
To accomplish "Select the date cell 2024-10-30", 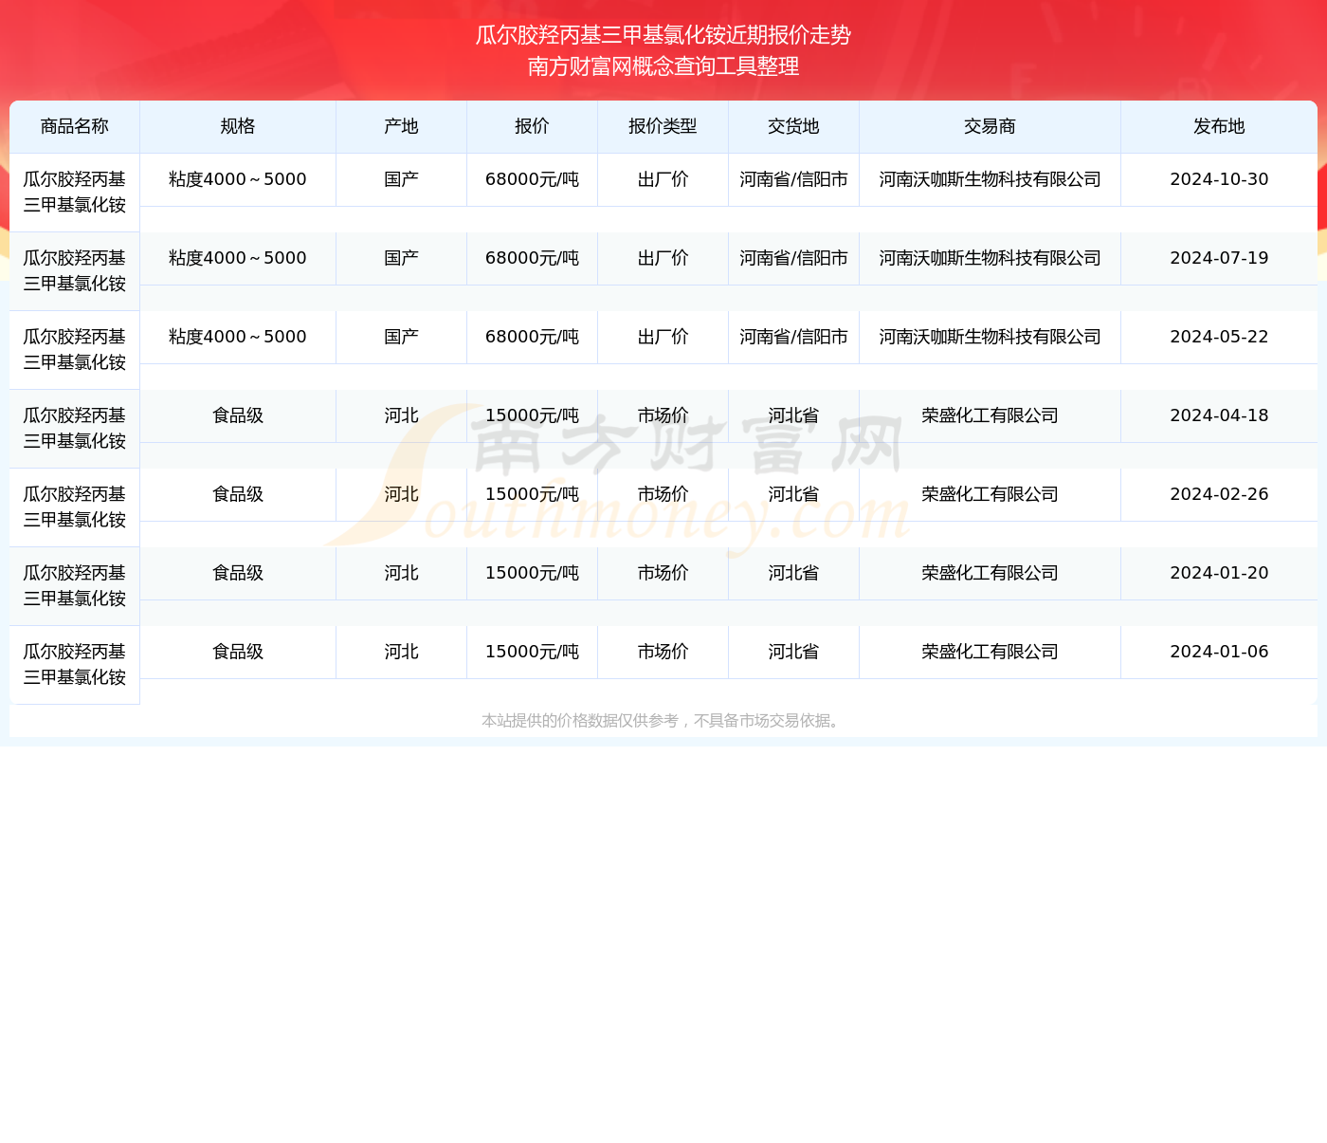I will (1219, 179).
